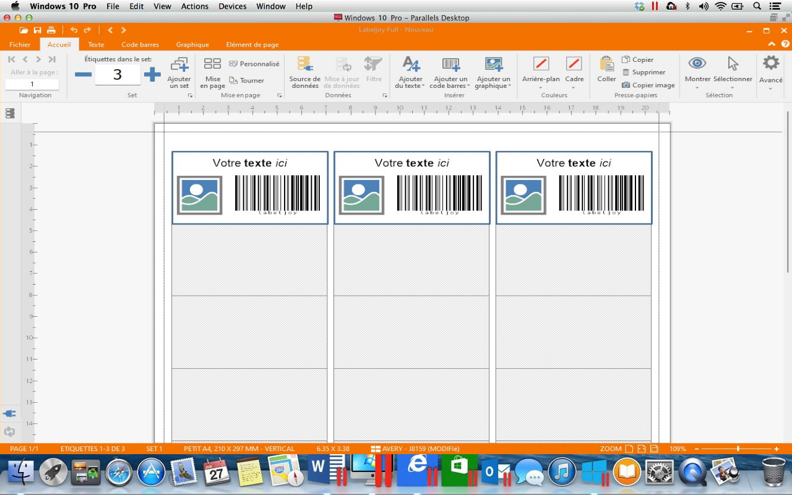Click the help question mark icon
The image size is (792, 495).
click(785, 44)
